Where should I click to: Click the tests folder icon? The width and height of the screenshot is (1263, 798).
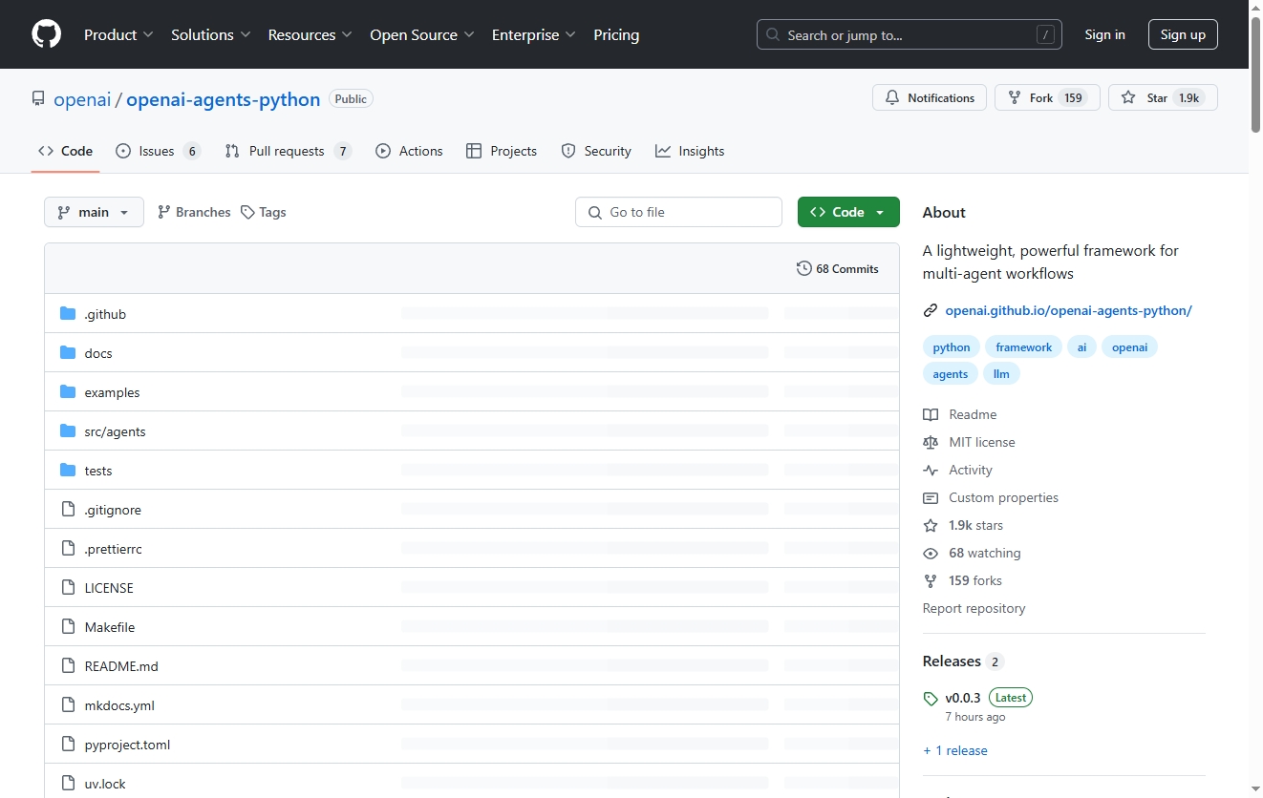68,471
